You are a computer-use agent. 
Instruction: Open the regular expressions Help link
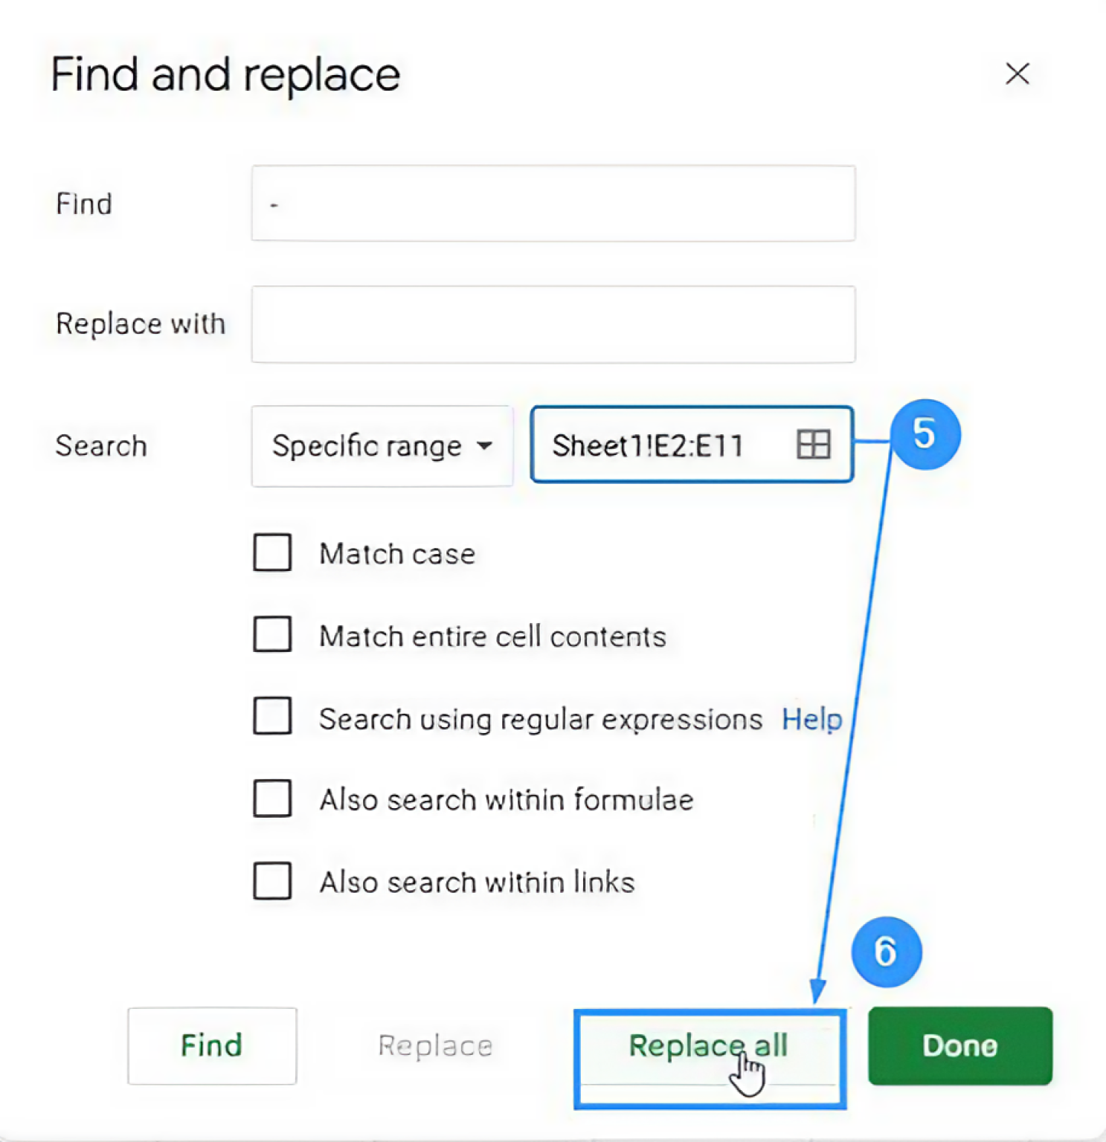pyautogui.click(x=811, y=719)
